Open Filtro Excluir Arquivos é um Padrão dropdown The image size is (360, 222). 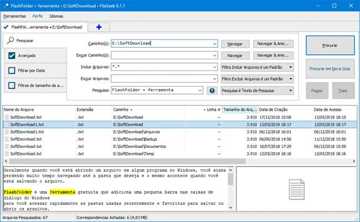tap(257, 79)
